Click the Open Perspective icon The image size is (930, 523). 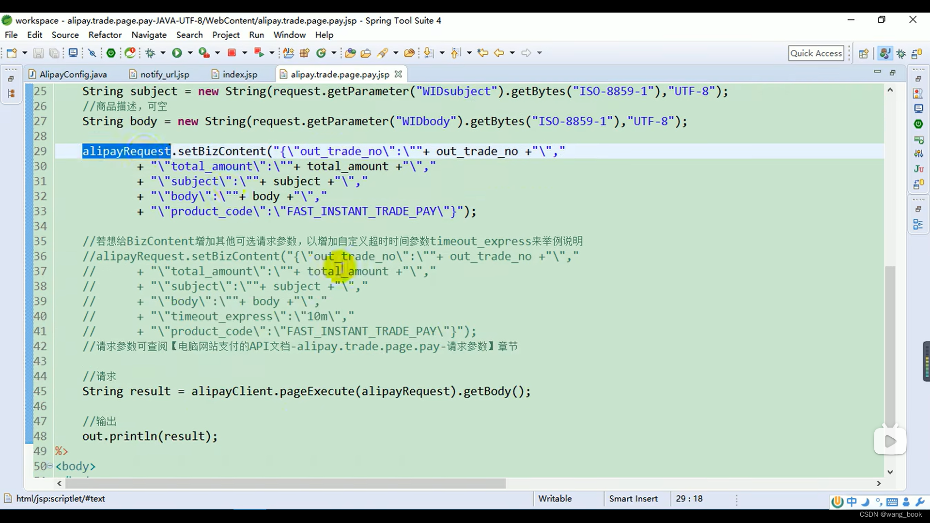(x=864, y=53)
